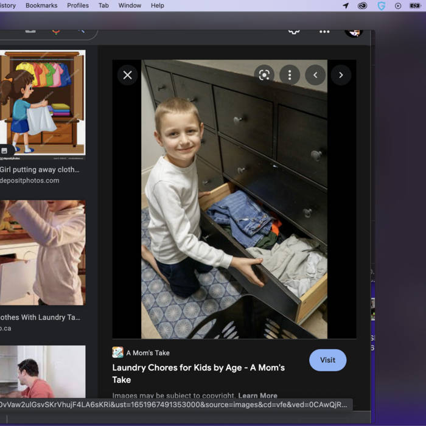Open the Profiles menu
Screen dimensions: 426x426
coord(78,5)
